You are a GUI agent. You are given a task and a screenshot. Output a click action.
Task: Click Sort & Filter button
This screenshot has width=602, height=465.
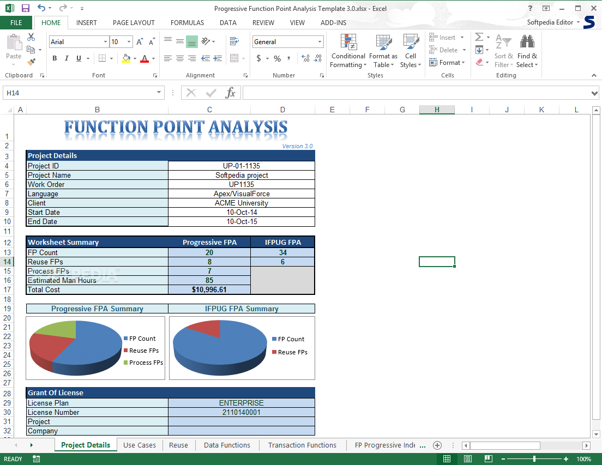click(503, 51)
